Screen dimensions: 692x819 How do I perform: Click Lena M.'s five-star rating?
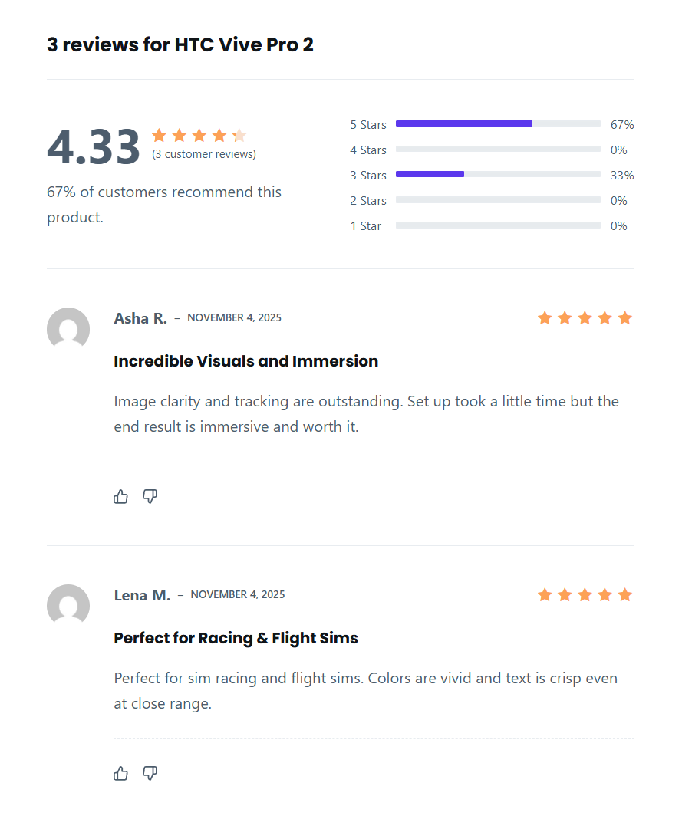(x=585, y=595)
